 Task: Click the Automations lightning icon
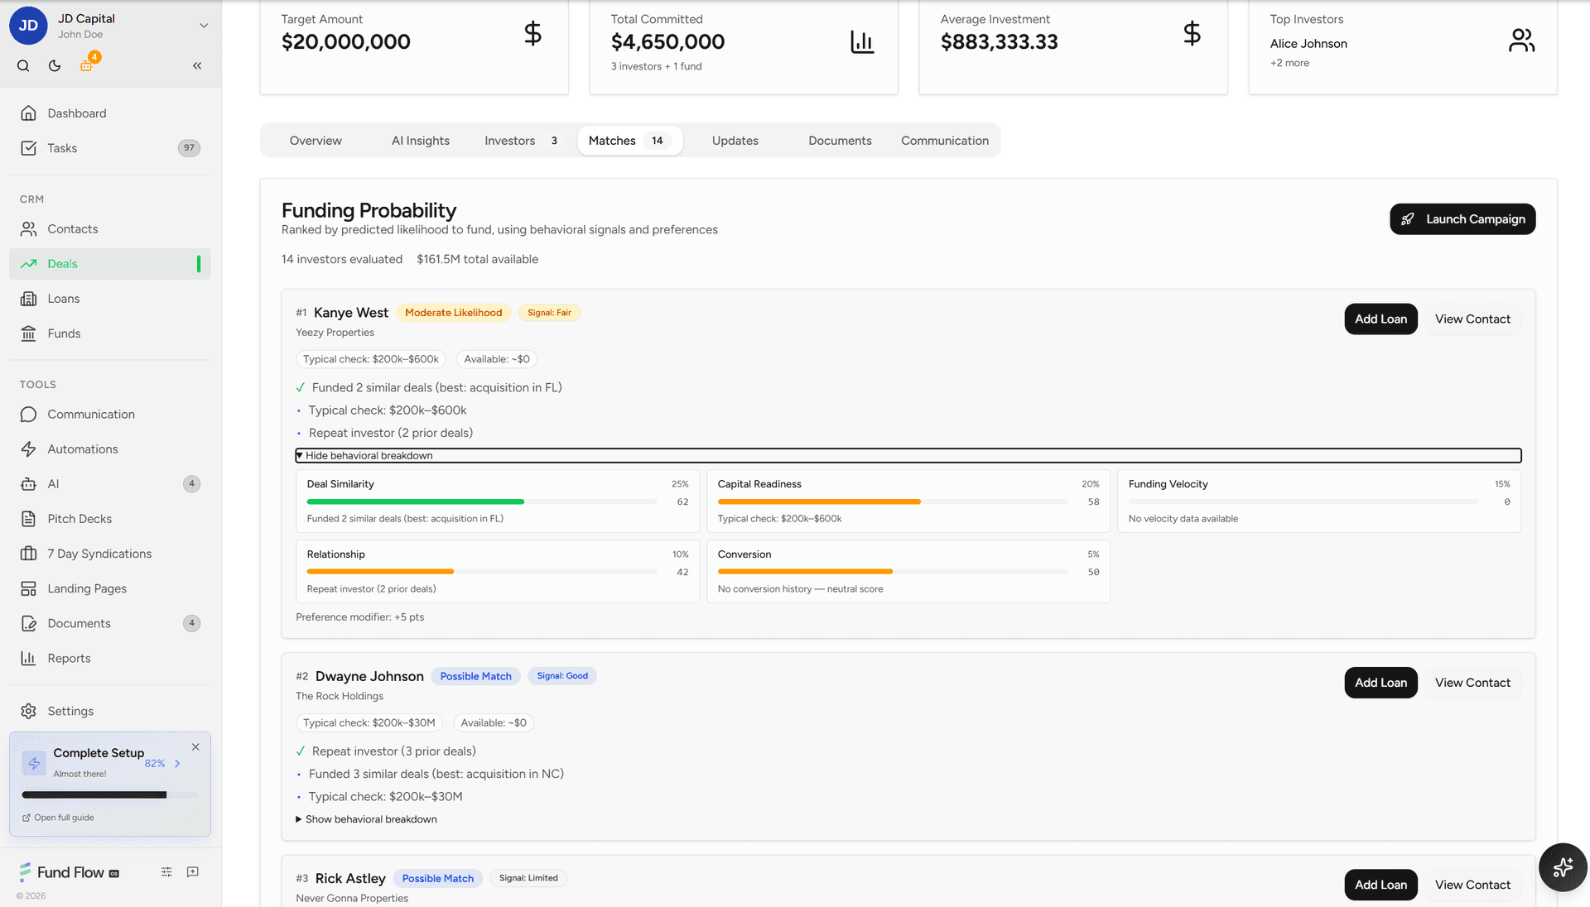pyautogui.click(x=29, y=449)
